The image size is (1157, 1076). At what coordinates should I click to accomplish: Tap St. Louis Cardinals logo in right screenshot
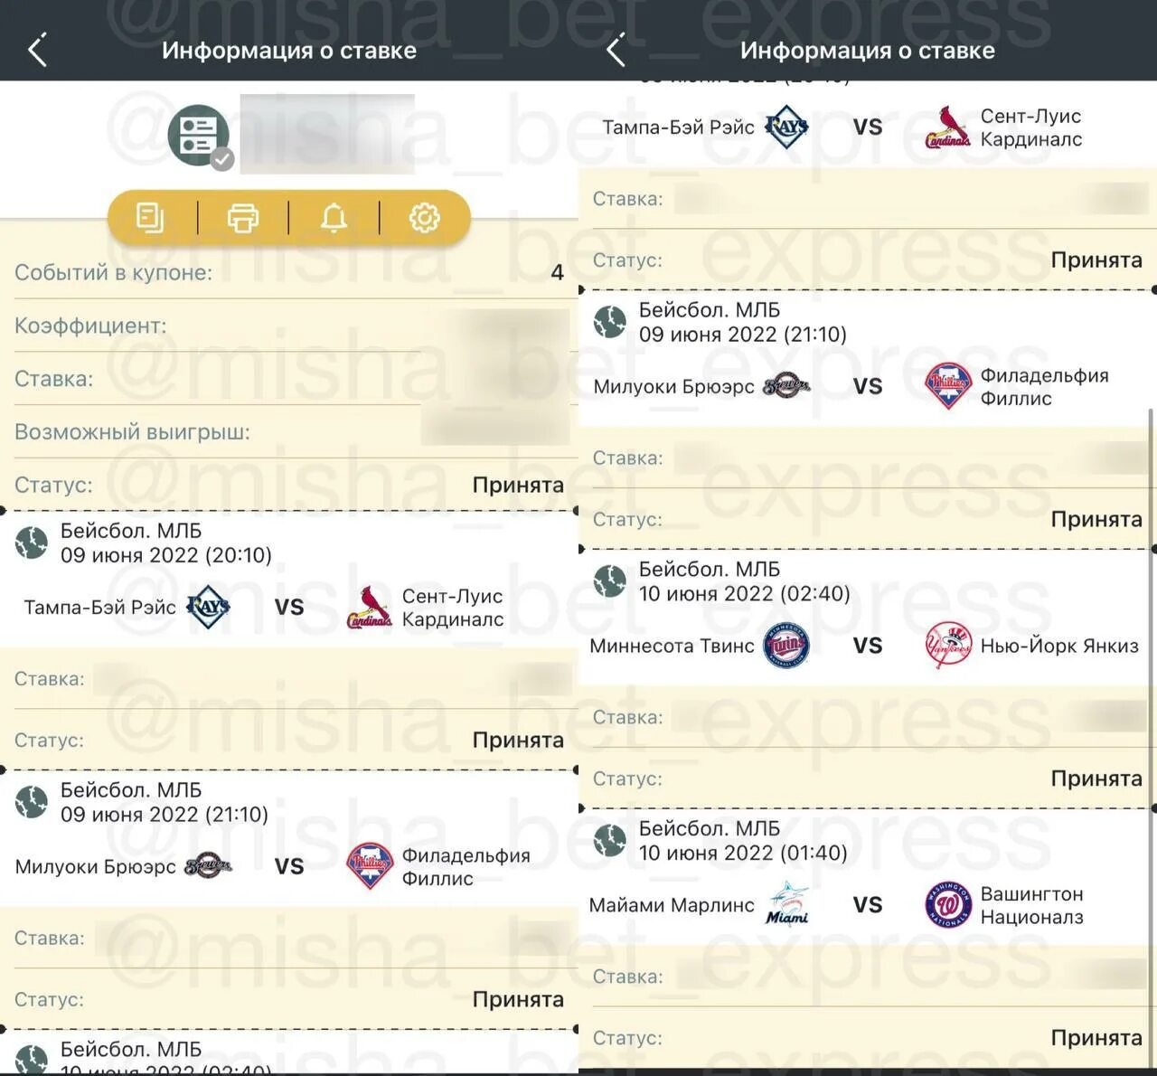click(947, 127)
